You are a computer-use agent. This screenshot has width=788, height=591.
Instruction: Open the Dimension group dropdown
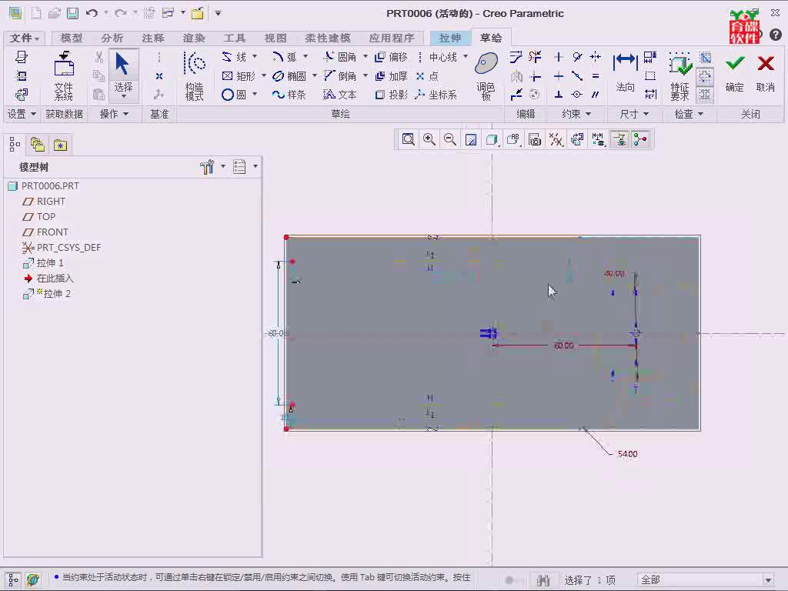[634, 114]
